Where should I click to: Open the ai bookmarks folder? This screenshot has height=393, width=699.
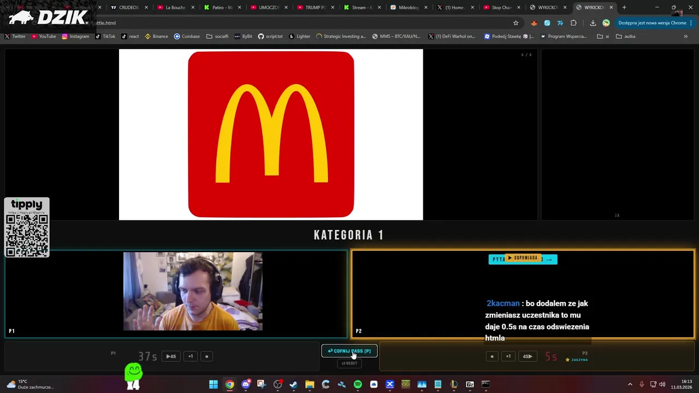tap(603, 37)
